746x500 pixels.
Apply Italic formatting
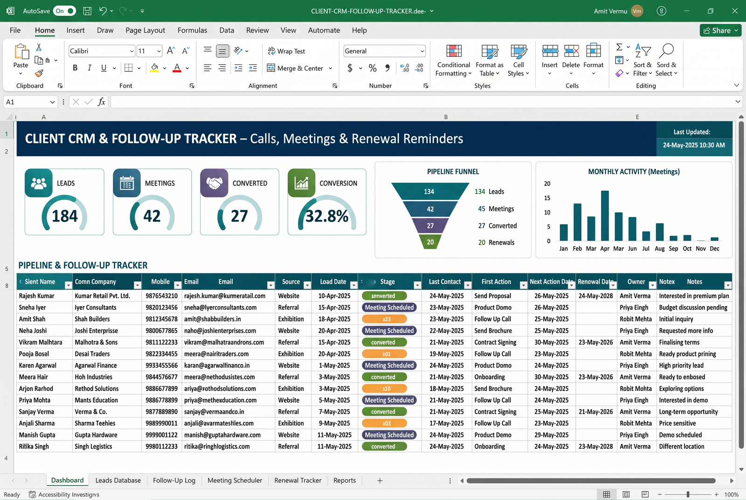90,68
